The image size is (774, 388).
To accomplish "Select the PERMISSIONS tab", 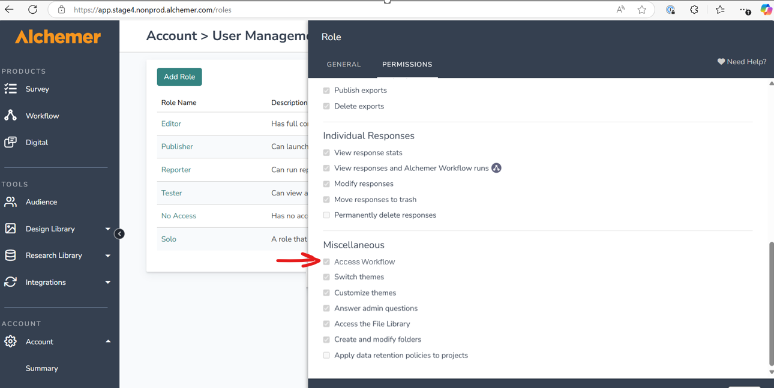I will point(407,64).
